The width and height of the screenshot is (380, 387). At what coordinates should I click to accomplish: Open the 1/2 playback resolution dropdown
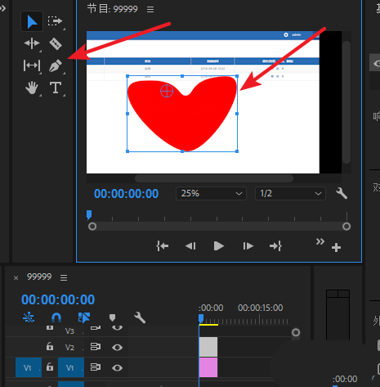coord(290,194)
